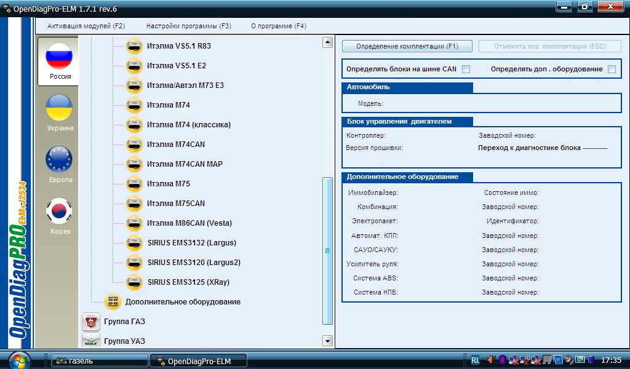This screenshot has height=369, width=630.
Task: Toggle Определять доп. оборудование checkbox
Action: click(612, 69)
